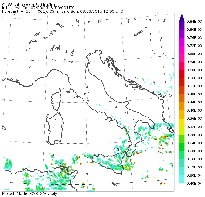Click the 0.48E-03 legend label

[194, 94]
